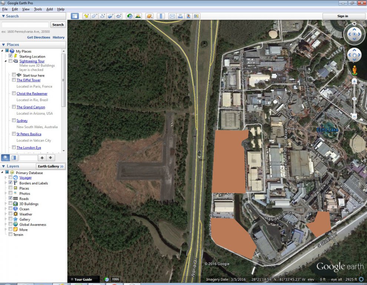Expand the Weather layer node

tap(6, 214)
